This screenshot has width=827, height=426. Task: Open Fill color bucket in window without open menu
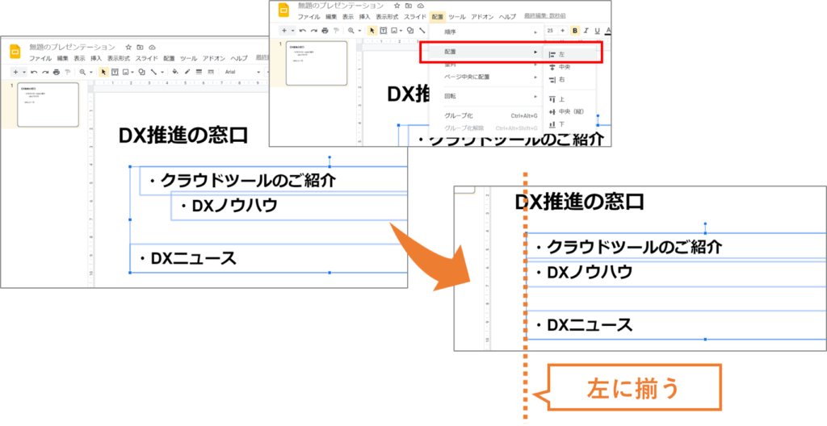pos(175,72)
